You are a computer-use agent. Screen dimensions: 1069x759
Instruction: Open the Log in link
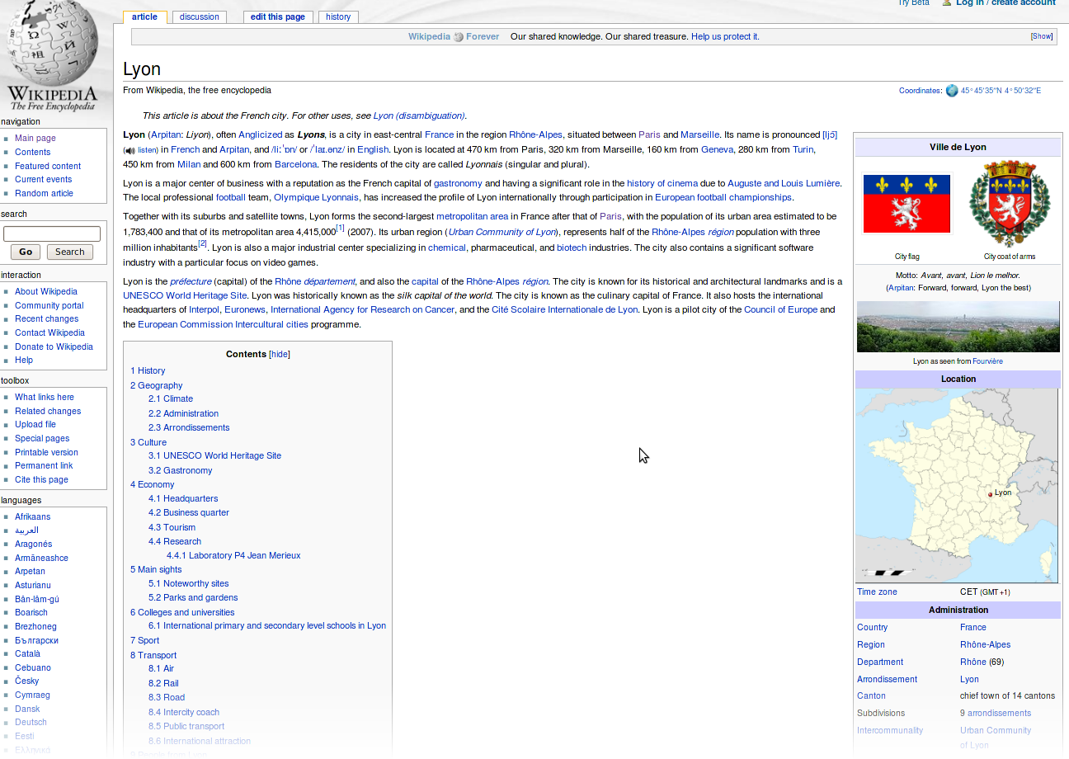[969, 3]
